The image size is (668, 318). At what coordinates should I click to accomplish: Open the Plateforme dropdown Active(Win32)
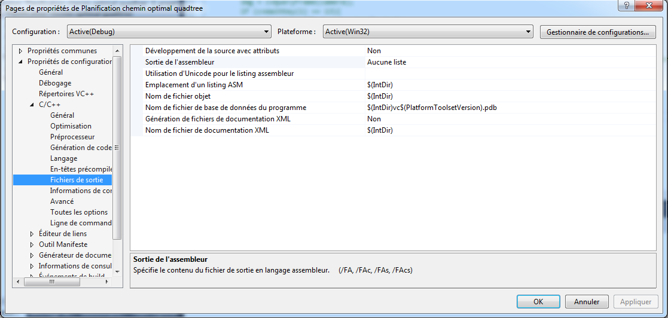(x=428, y=32)
